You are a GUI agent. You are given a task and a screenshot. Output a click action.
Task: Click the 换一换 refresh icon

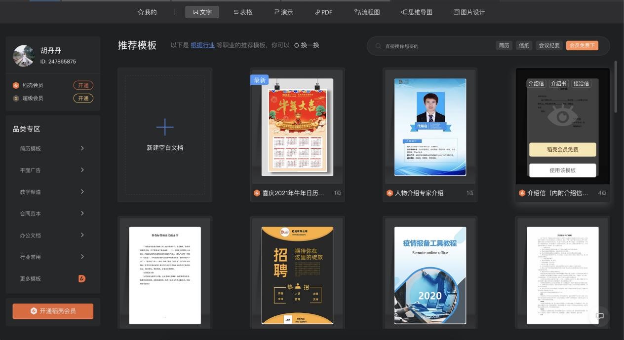(296, 45)
